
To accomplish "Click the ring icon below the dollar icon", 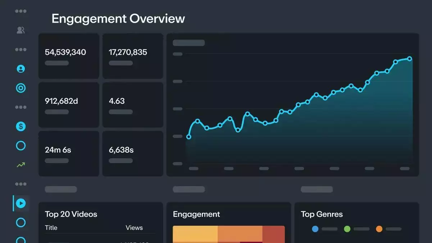I will [21, 145].
